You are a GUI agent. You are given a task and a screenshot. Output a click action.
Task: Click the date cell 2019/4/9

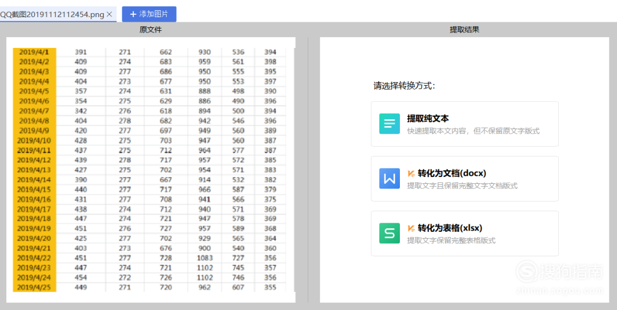pos(34,130)
